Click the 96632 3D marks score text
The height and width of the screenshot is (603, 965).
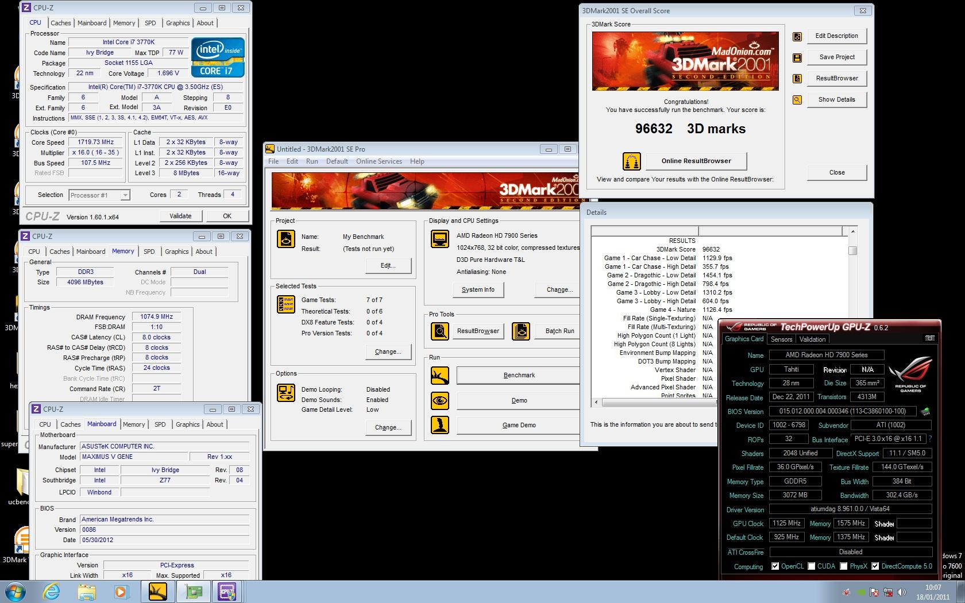click(x=690, y=129)
